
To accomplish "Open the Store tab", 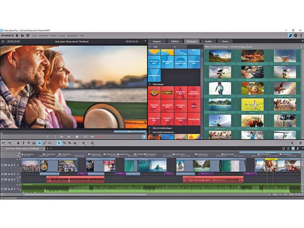I will [224, 41].
